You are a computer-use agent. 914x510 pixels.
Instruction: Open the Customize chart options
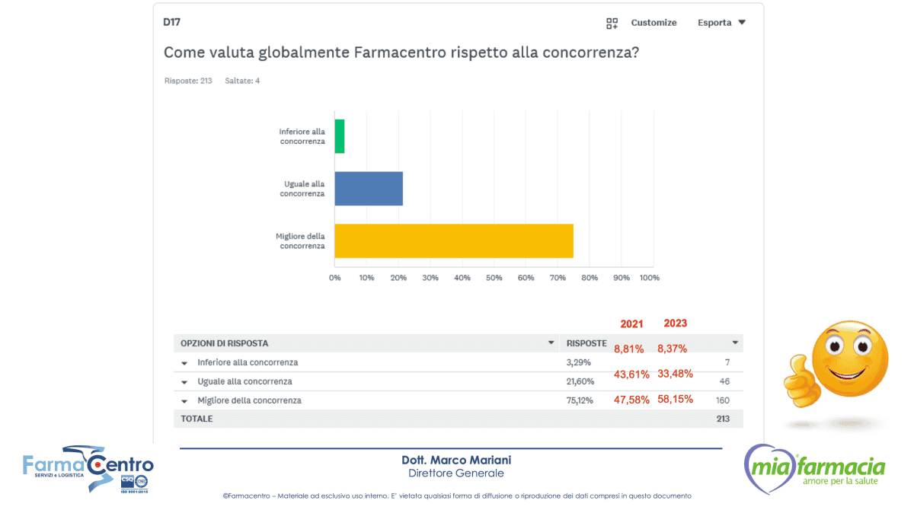653,23
